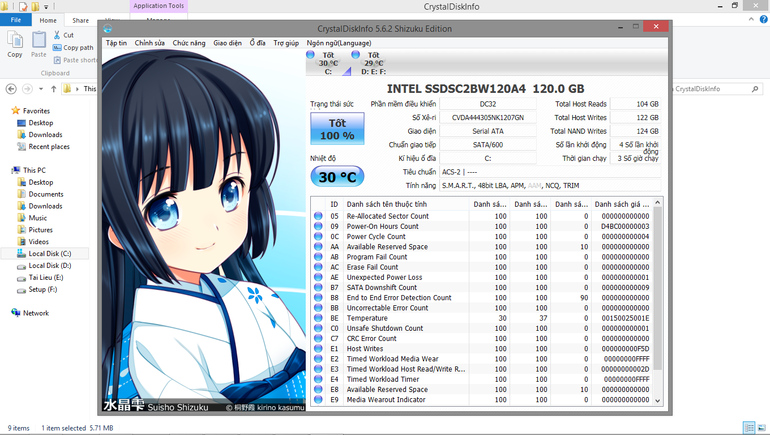Switch to Explorer Share tab

point(80,20)
